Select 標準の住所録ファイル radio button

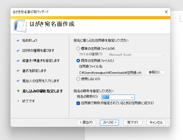pos(78,49)
